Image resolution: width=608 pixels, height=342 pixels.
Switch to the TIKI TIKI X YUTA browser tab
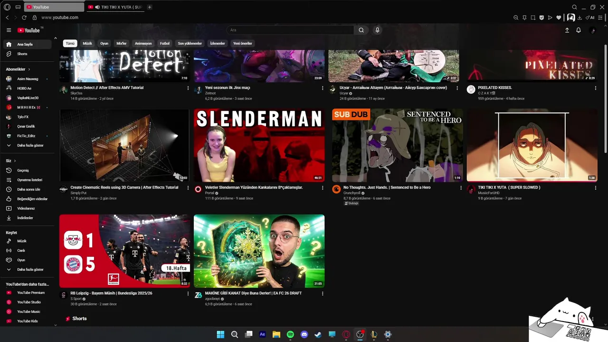[x=115, y=7]
